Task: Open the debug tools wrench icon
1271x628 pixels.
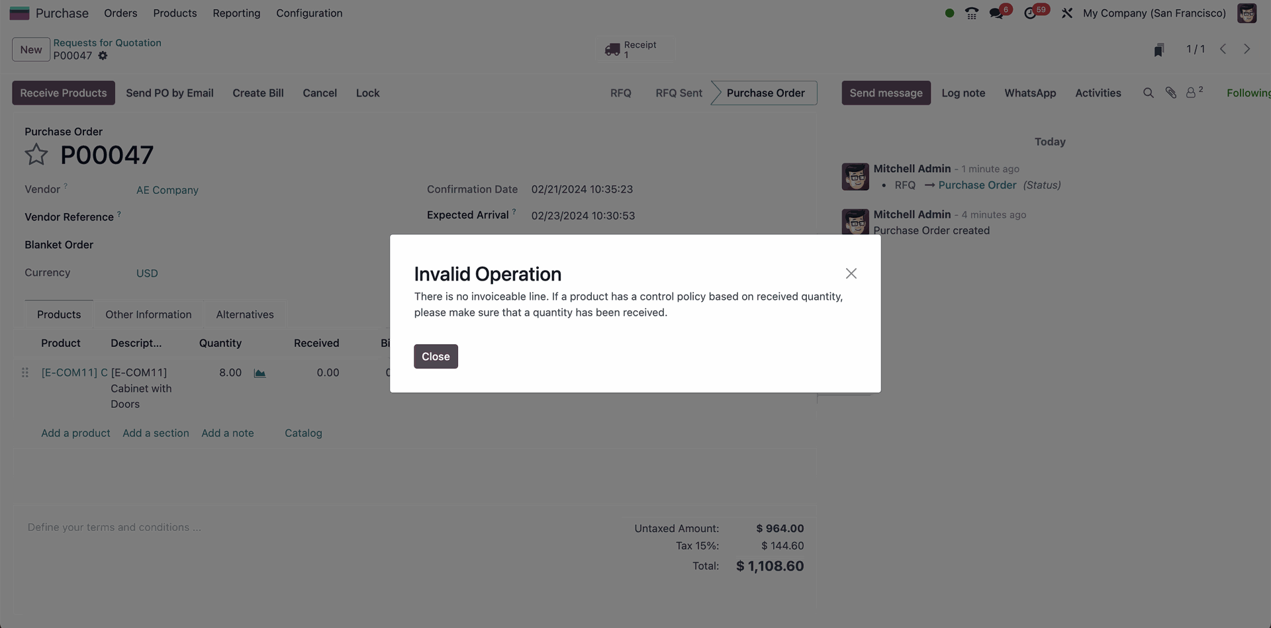Action: pyautogui.click(x=1066, y=13)
